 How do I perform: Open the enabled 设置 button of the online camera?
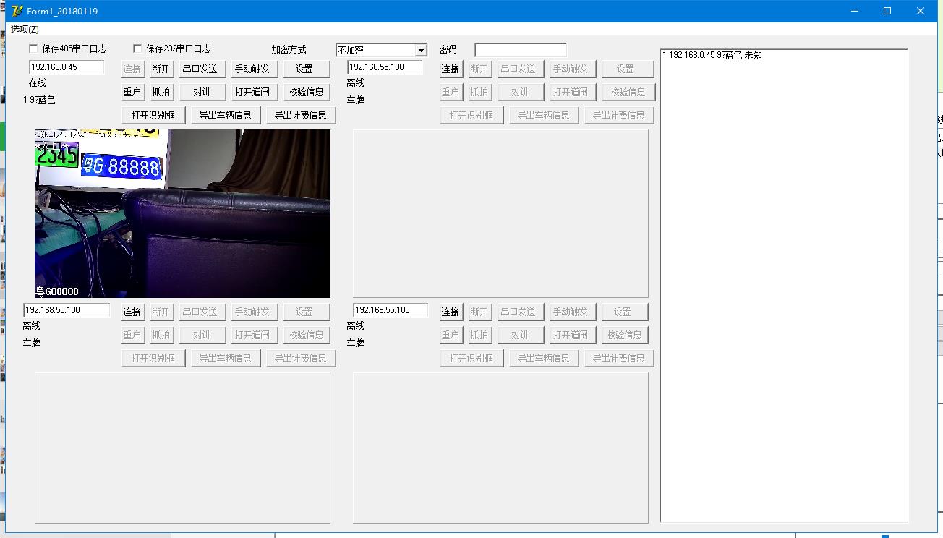coord(304,69)
